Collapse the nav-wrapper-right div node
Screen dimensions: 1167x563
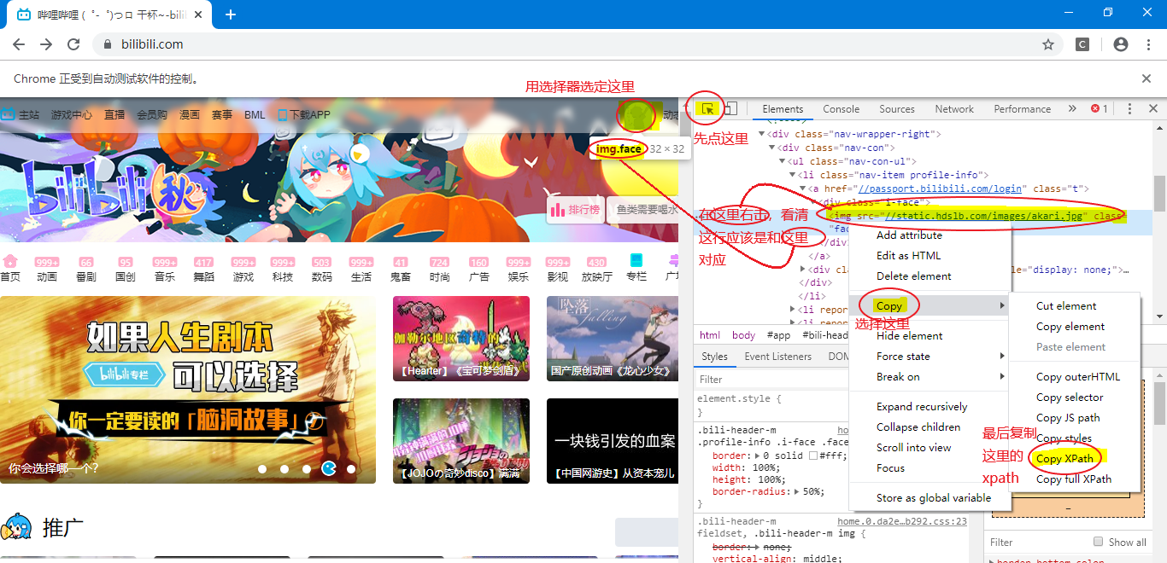pos(761,135)
